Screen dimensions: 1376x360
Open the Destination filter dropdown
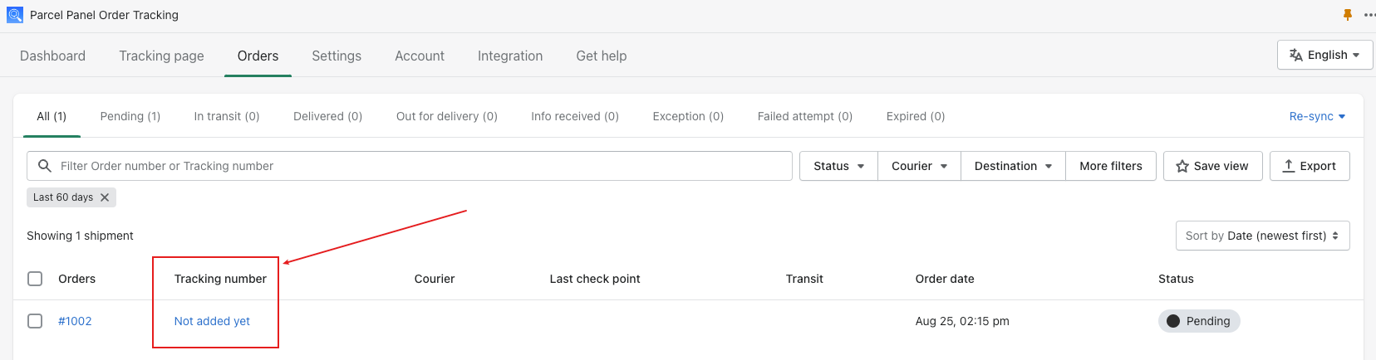coord(1013,166)
